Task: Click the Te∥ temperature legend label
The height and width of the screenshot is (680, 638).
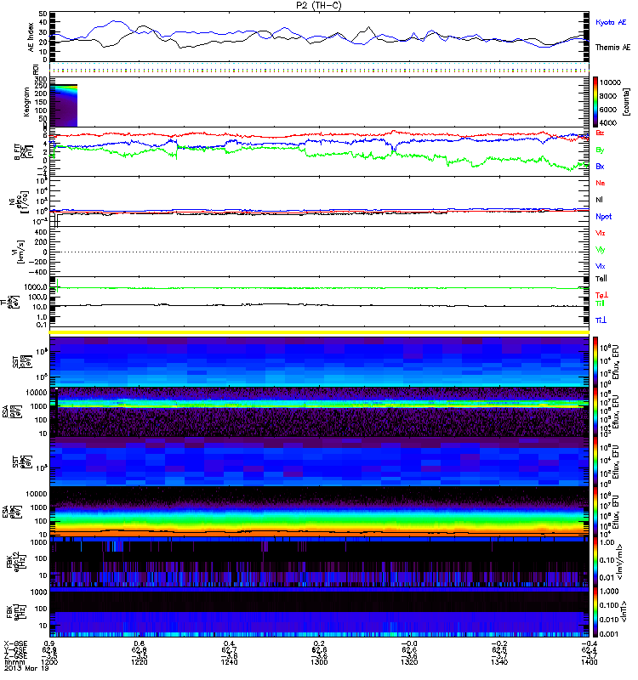Action: point(601,279)
